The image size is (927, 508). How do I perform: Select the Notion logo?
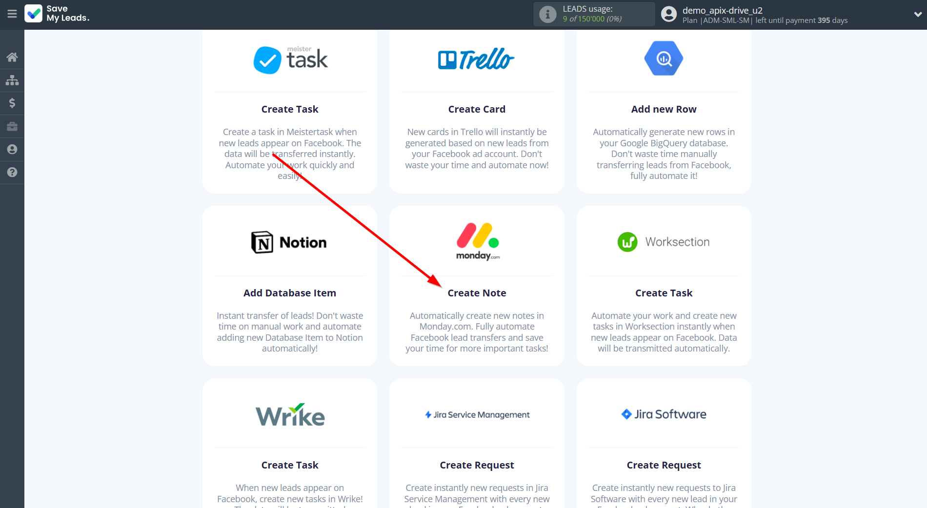coord(289,242)
